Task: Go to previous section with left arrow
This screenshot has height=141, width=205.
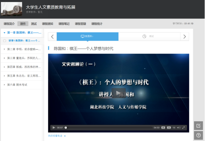Action: pyautogui.click(x=52, y=37)
